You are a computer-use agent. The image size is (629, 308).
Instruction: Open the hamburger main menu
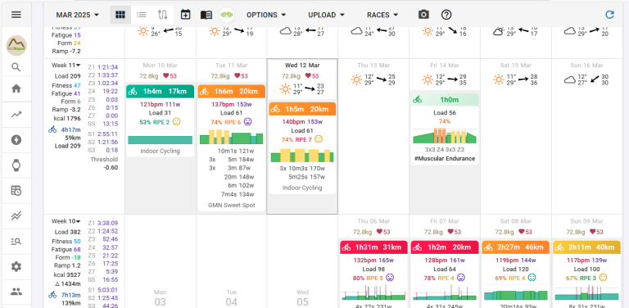click(x=16, y=15)
